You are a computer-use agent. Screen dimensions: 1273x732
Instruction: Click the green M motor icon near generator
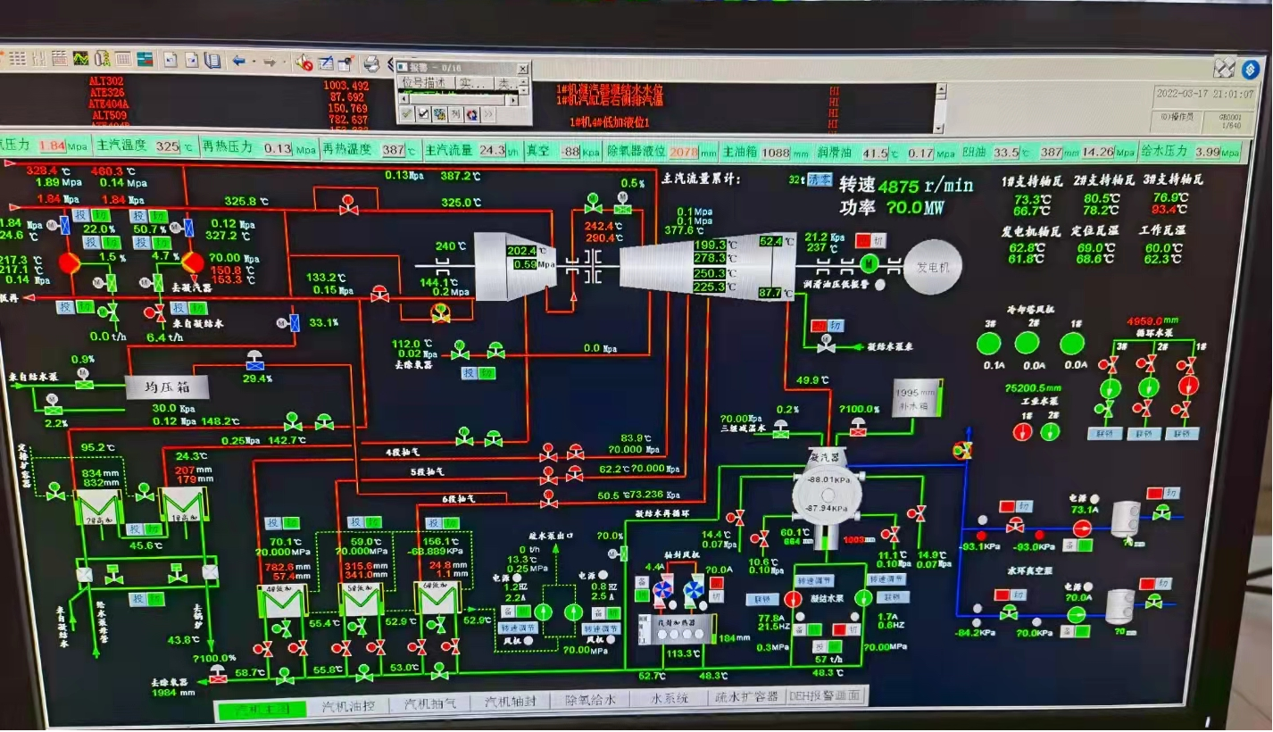point(869,263)
